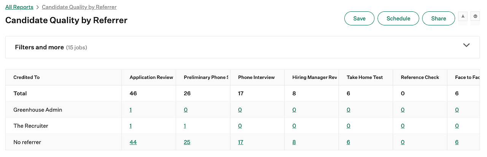This screenshot has height=157, width=487.
Task: Open No referrer Preliminary Phone count 25
Action: coord(187,142)
